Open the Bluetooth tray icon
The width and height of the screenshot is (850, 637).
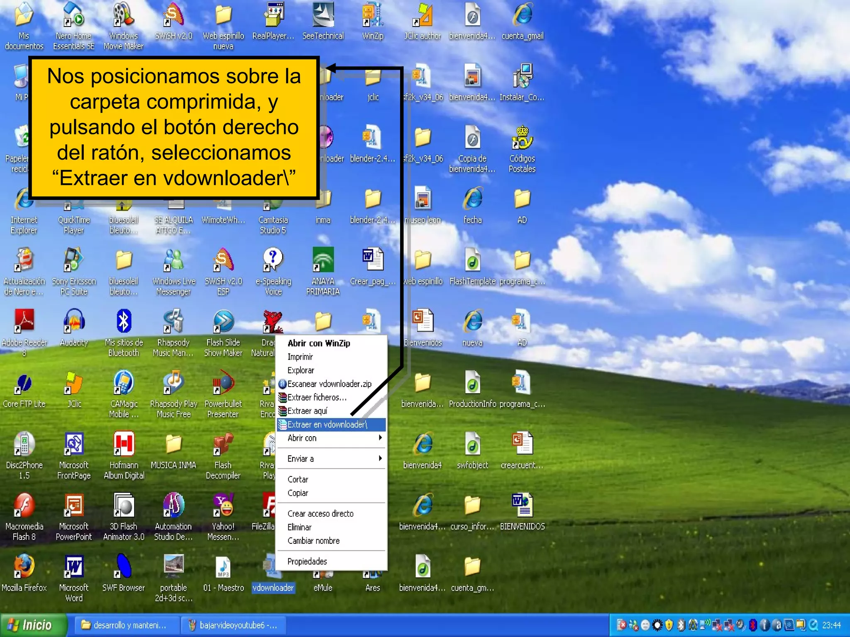(x=752, y=625)
